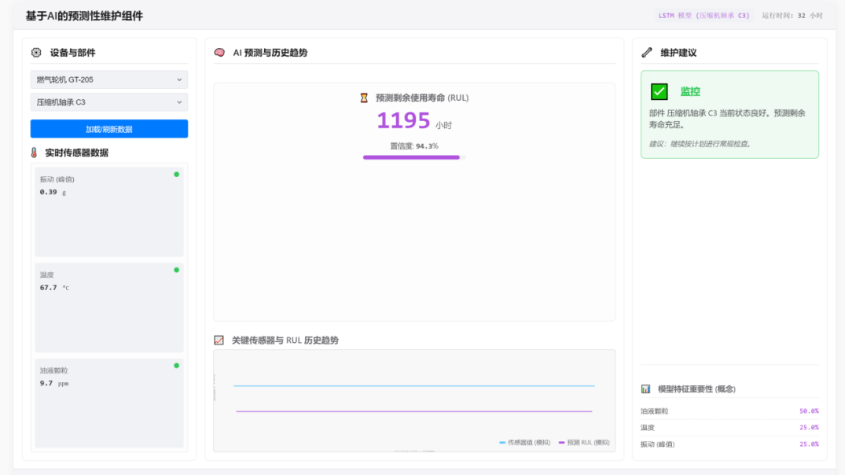Image resolution: width=845 pixels, height=475 pixels.
Task: Click the 67.7 °C temperature value
Action: point(54,287)
